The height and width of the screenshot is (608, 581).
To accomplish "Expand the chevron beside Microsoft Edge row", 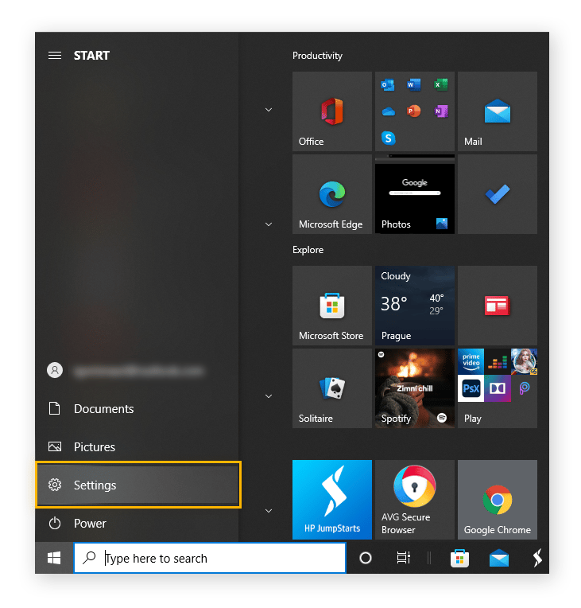I will point(269,224).
